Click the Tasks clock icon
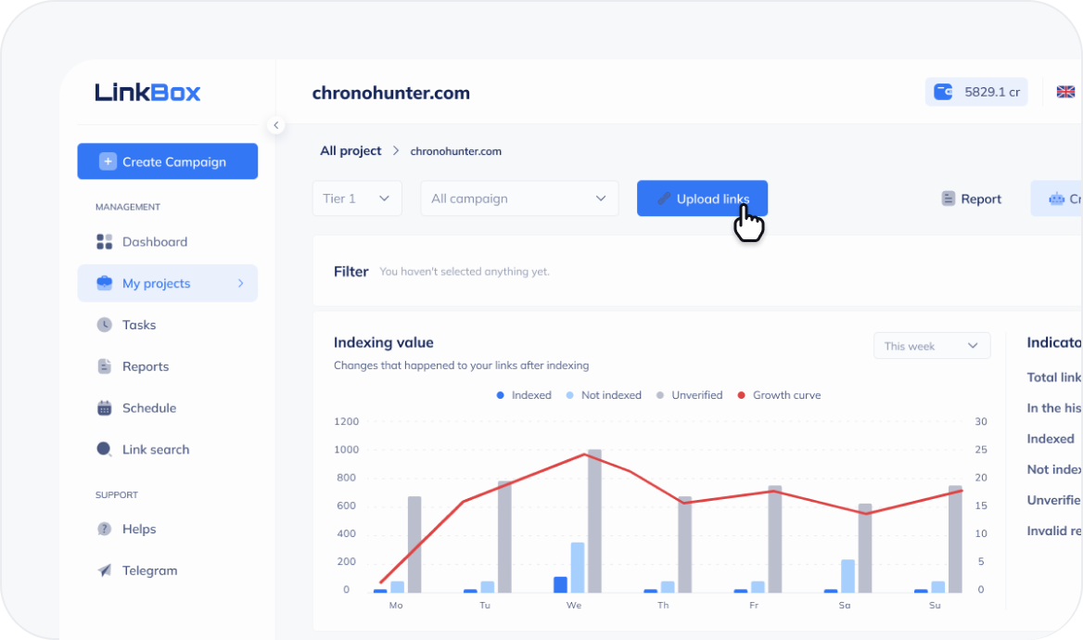1083x640 pixels. [x=105, y=325]
